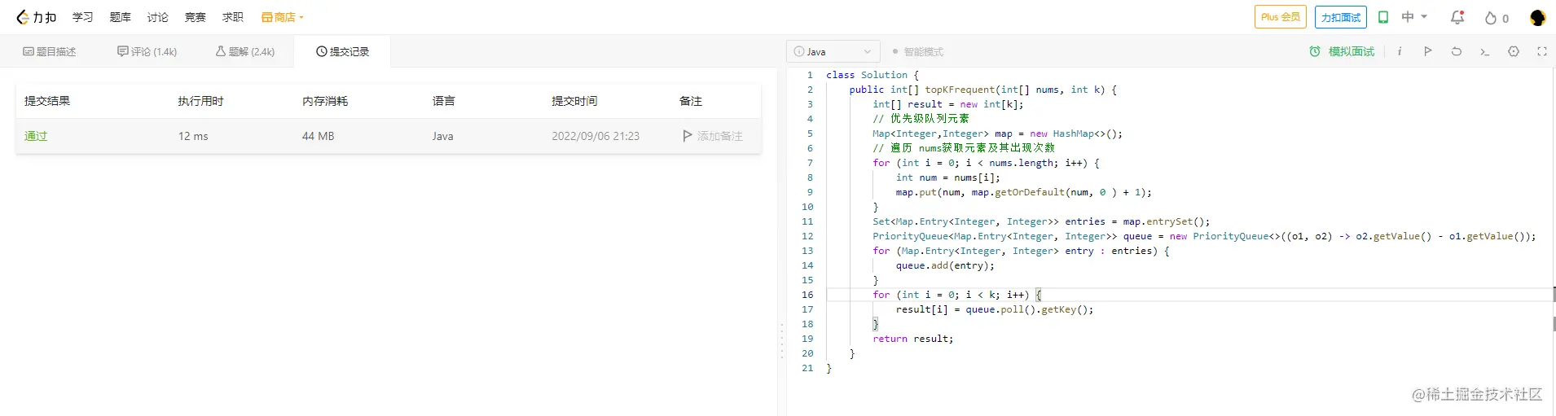This screenshot has height=416, width=1556.
Task: Click the 'return result;' code line
Action: 912,339
